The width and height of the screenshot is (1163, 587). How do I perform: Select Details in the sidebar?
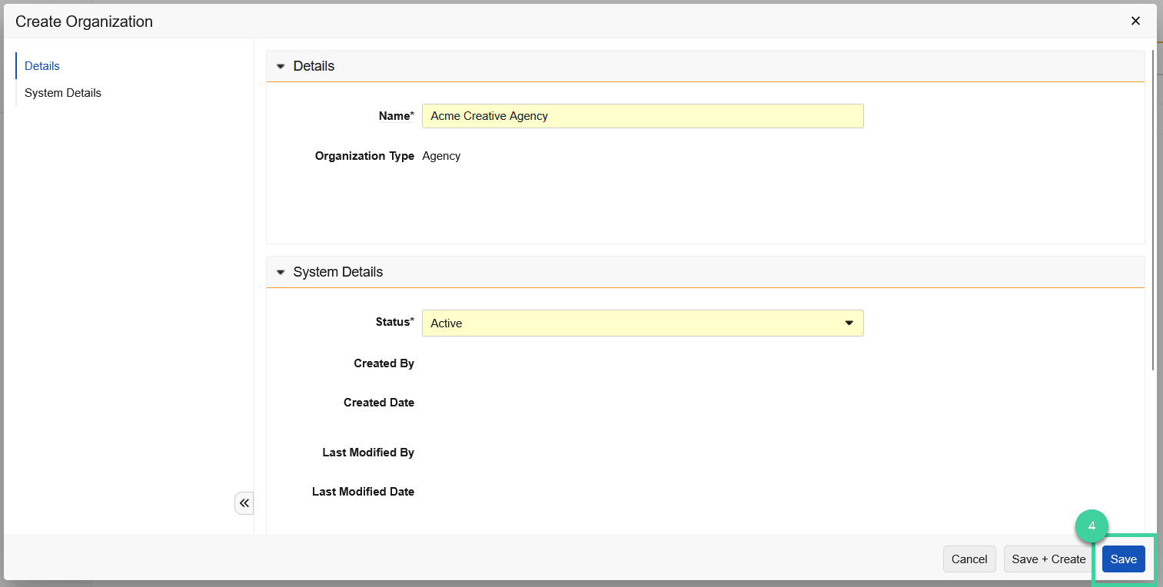coord(42,65)
